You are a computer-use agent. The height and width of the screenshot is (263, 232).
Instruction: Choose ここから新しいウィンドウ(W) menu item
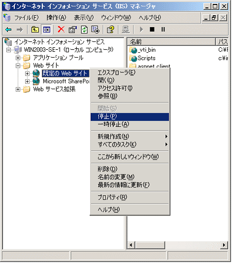(130, 157)
